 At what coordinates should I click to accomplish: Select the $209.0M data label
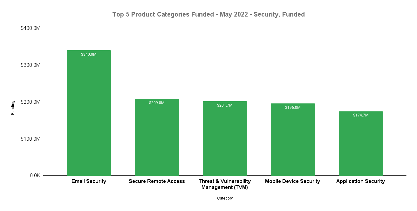157,103
